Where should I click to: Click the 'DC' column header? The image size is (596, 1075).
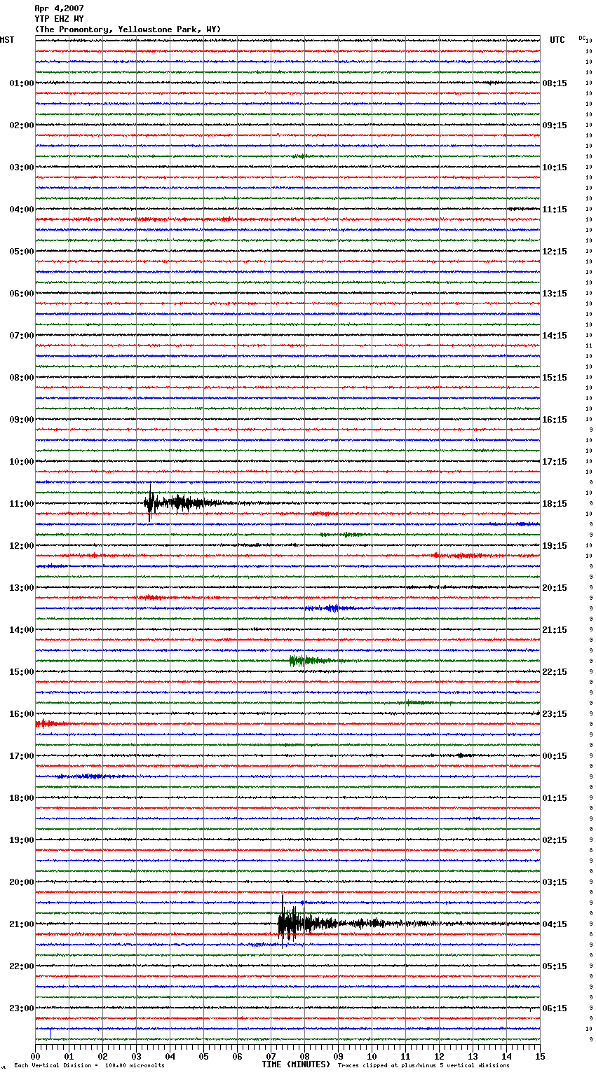coord(582,38)
